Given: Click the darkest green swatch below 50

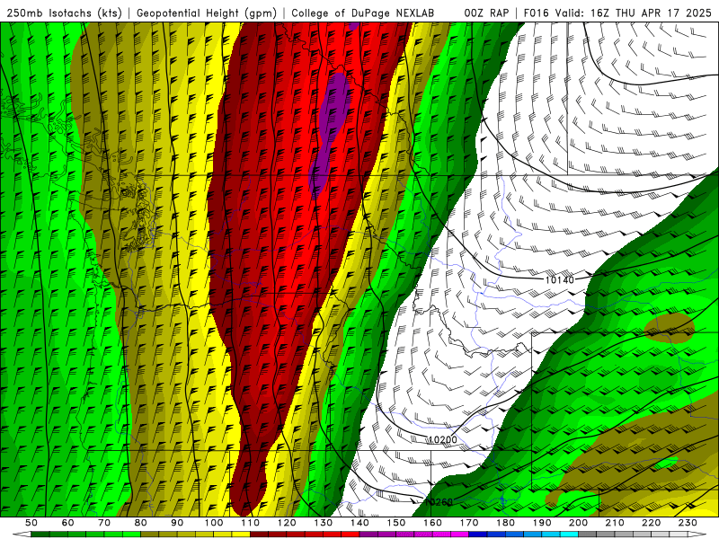Looking at the screenshot, I should click(x=40, y=534).
